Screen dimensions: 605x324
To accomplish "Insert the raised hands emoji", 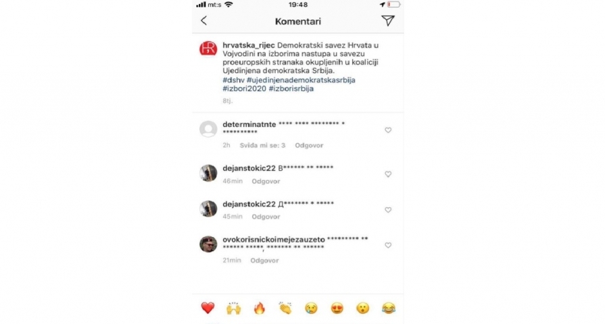I will click(233, 308).
